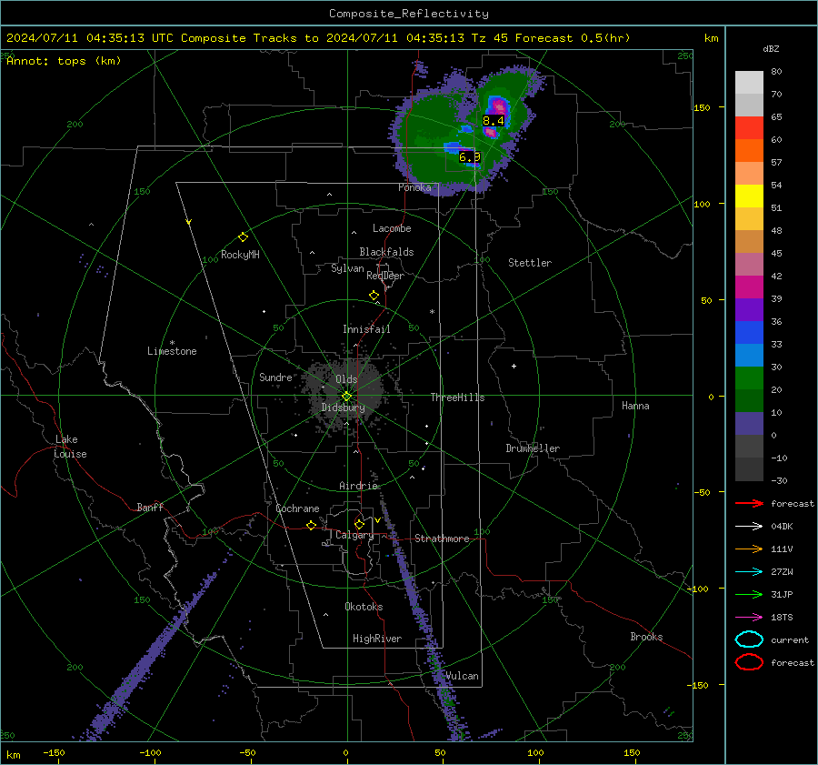Screen dimensions: 818x765
Task: Click the Airdrie city label
Action: (x=358, y=486)
